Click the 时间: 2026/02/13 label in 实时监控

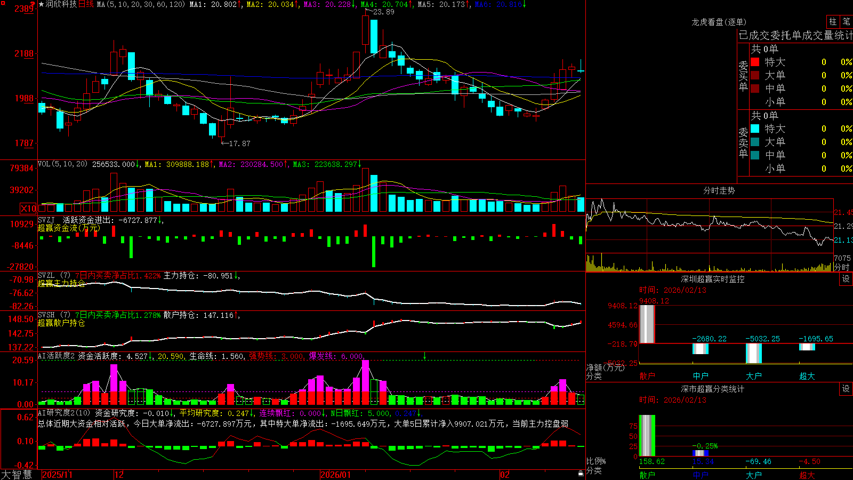(x=673, y=290)
